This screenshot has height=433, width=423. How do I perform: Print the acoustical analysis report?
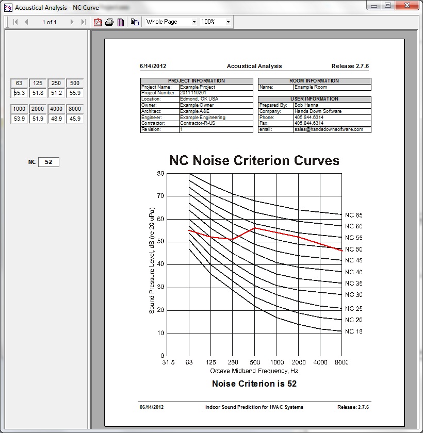coord(109,22)
